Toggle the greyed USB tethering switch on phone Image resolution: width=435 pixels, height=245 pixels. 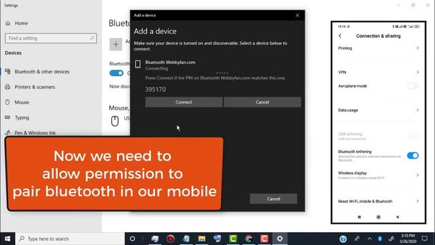tap(413, 136)
